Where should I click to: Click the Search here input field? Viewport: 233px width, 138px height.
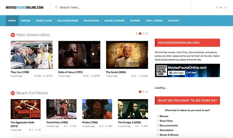120,7
